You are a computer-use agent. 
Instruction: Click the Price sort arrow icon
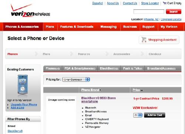(x=142, y=90)
